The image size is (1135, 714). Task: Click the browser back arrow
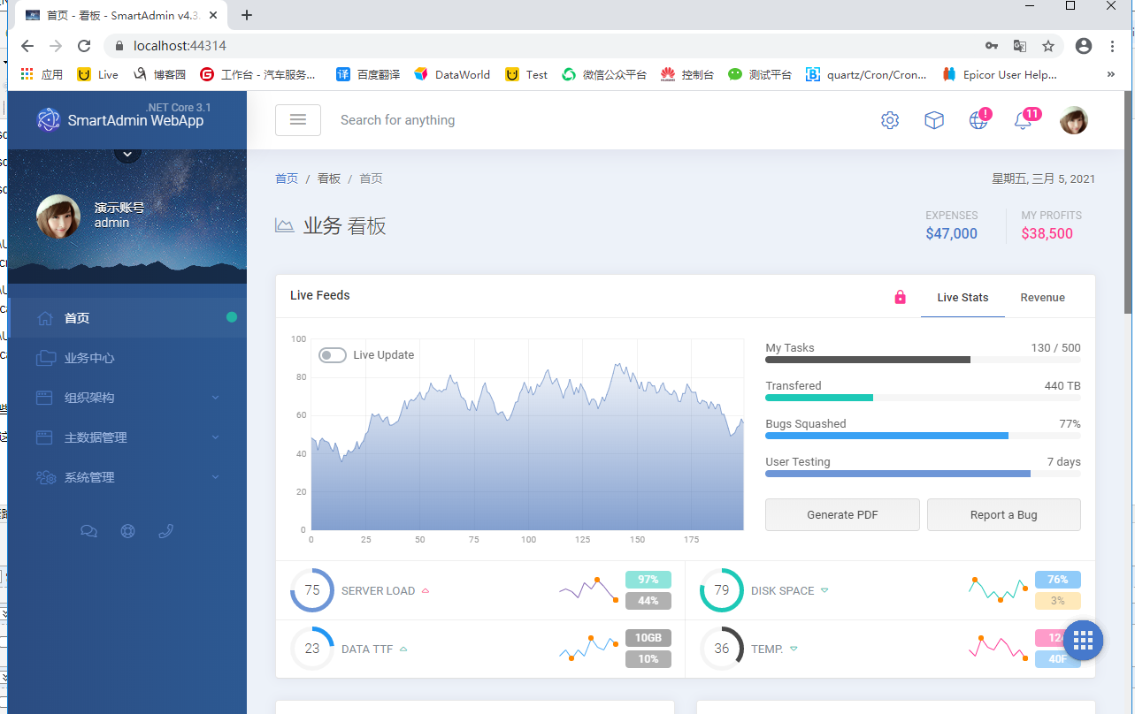point(27,46)
